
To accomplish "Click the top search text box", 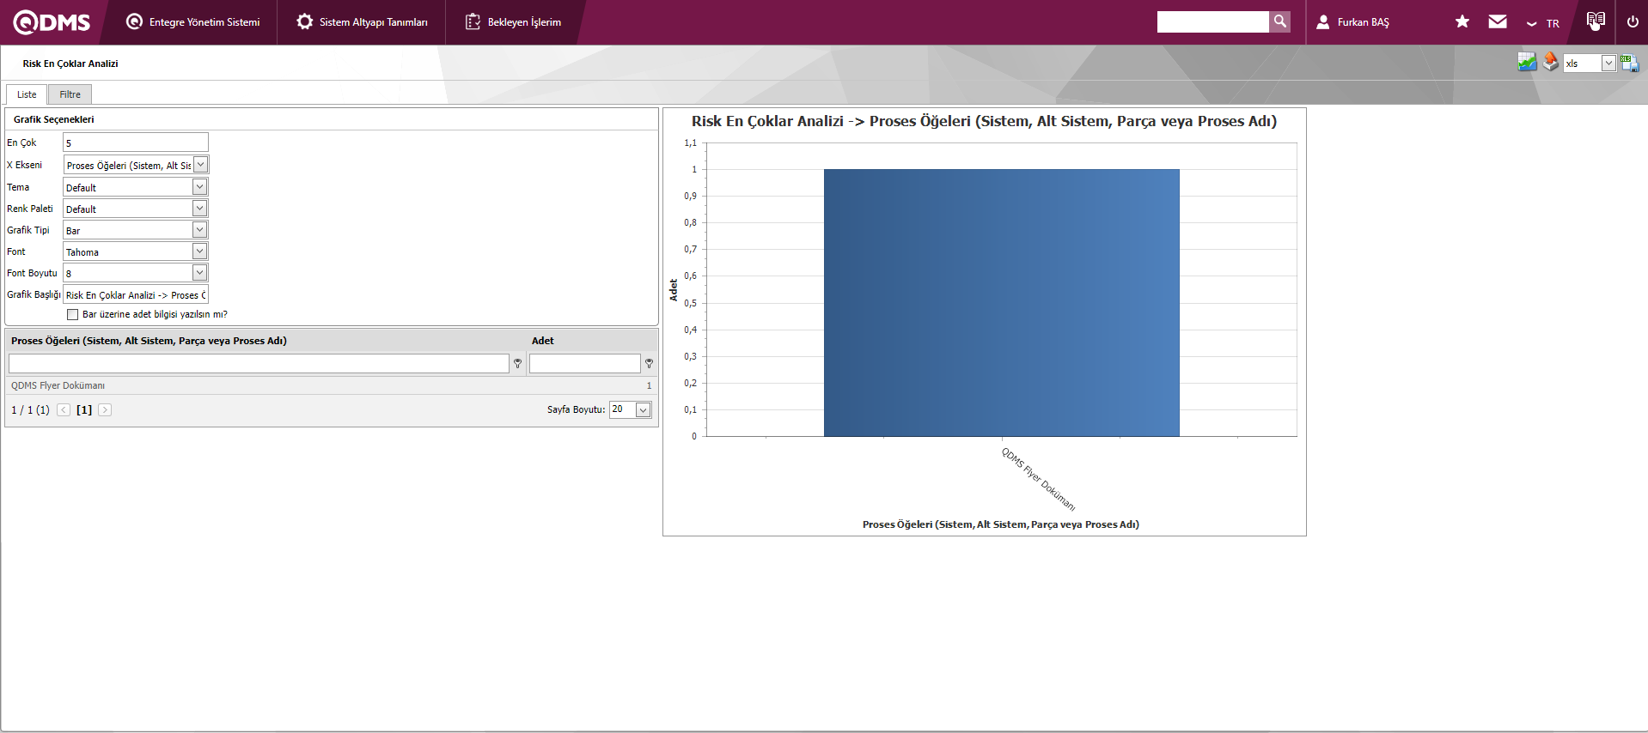I will [x=1212, y=21].
